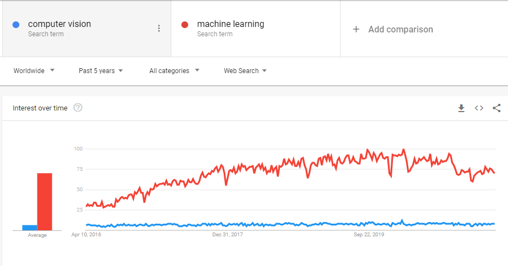This screenshot has width=508, height=266.
Task: Expand the All categories dropdown
Action: click(174, 71)
